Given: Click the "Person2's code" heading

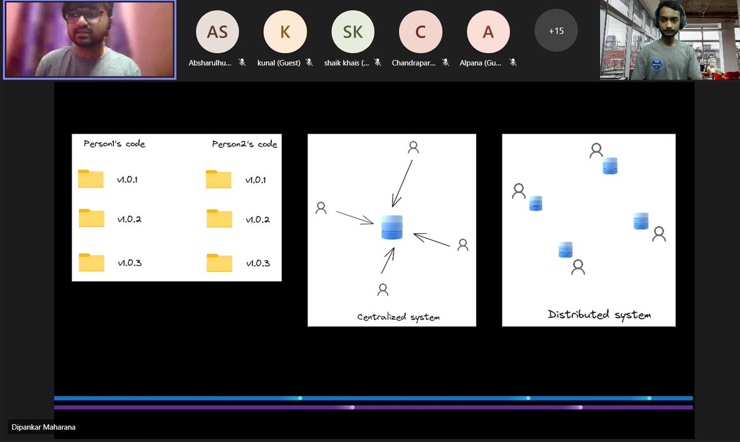Looking at the screenshot, I should [244, 144].
